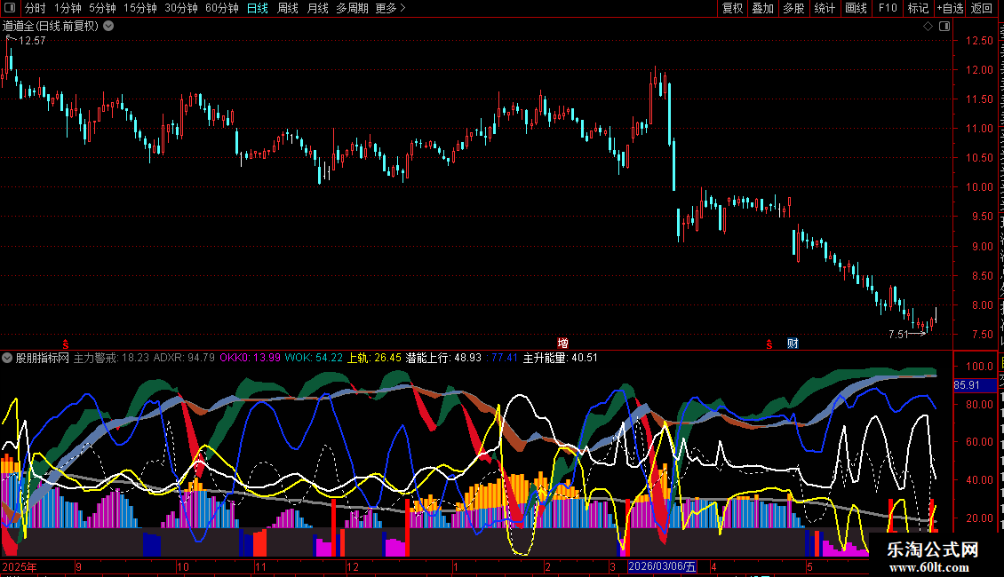1004x577 pixels.
Task: Click the 统计 statistics button
Action: click(x=825, y=8)
